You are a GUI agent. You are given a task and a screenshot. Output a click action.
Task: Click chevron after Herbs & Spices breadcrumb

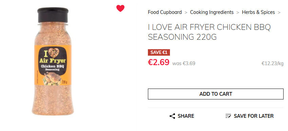279,13
